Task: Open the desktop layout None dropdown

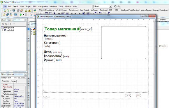Action: 111,6
